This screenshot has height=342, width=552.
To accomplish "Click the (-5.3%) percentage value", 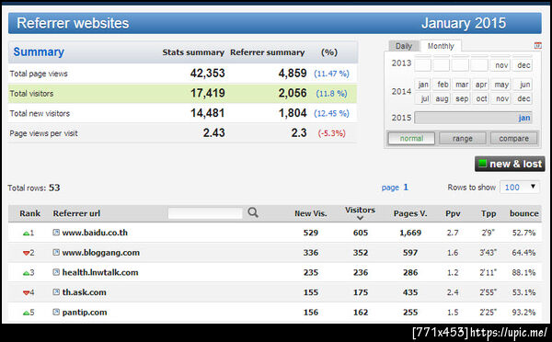I will (x=331, y=133).
